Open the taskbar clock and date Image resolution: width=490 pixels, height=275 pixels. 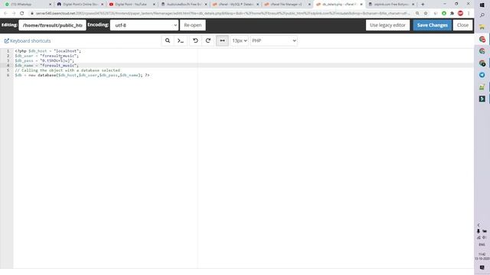pos(482,257)
